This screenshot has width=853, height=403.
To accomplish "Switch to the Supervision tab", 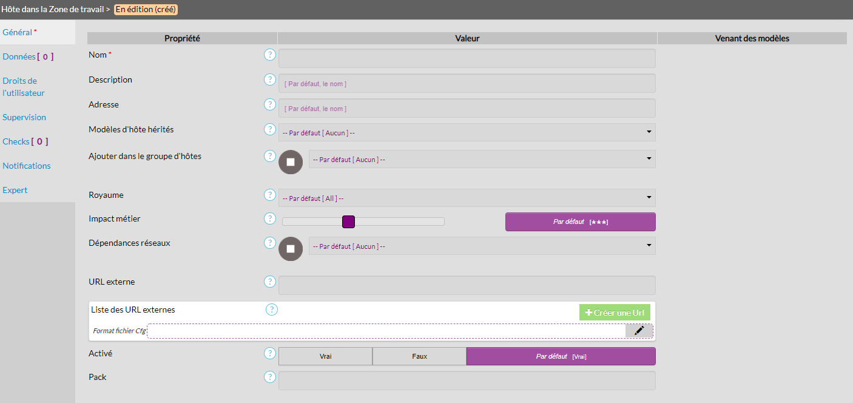I will click(x=24, y=117).
